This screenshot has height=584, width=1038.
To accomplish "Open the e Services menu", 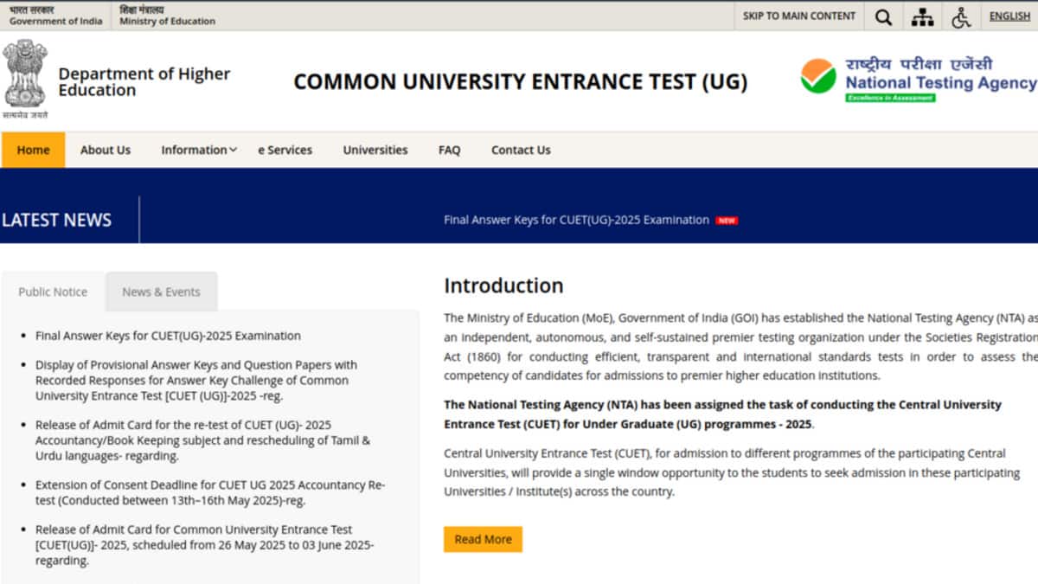I will coord(285,150).
